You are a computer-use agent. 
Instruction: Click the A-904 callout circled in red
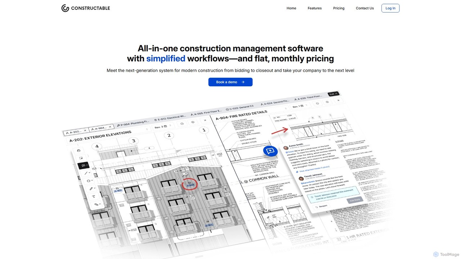190,184
